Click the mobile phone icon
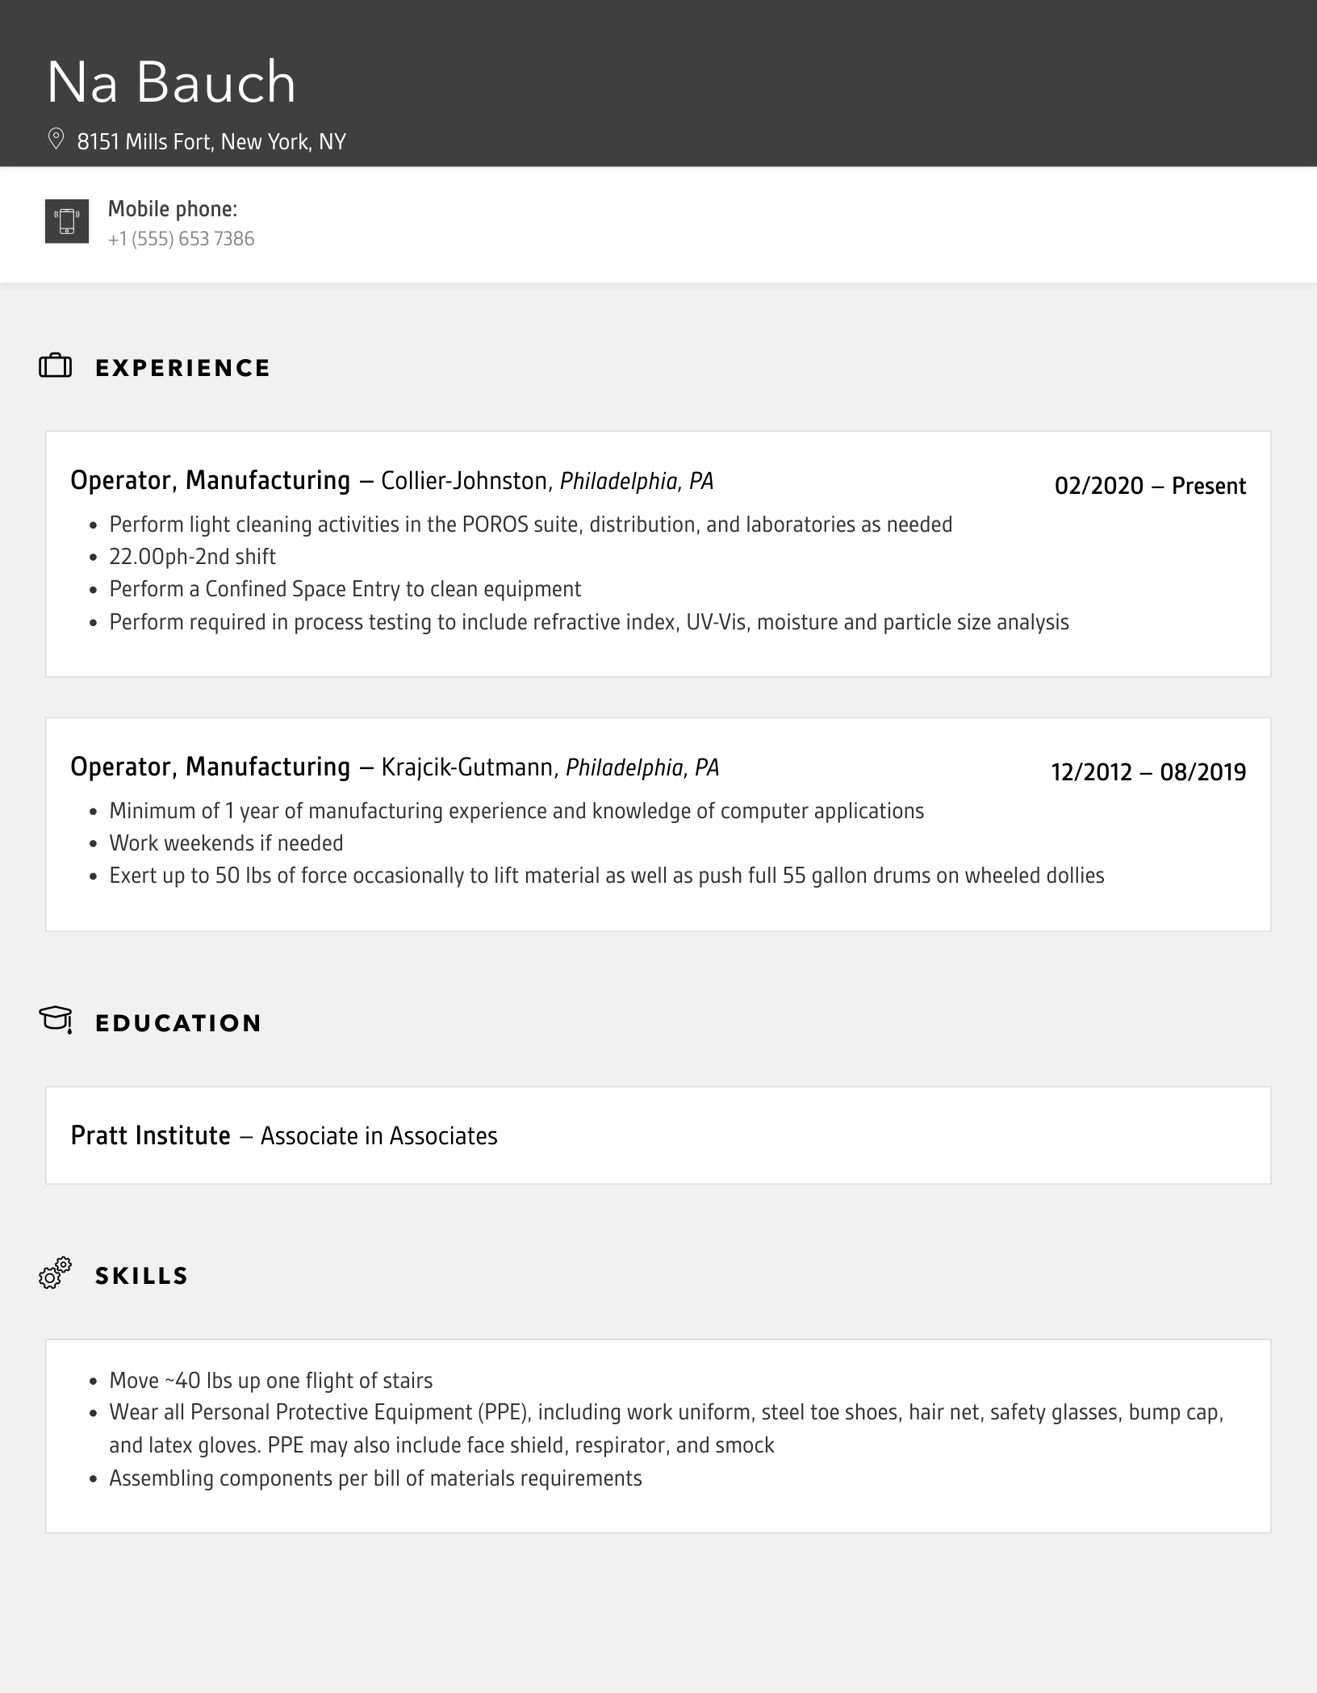 (x=67, y=221)
